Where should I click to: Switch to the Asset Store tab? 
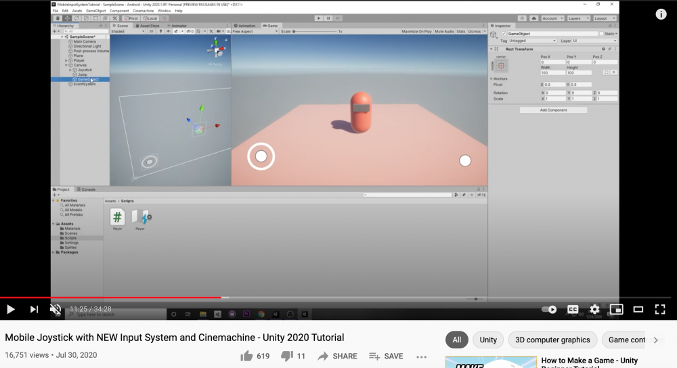click(x=147, y=26)
